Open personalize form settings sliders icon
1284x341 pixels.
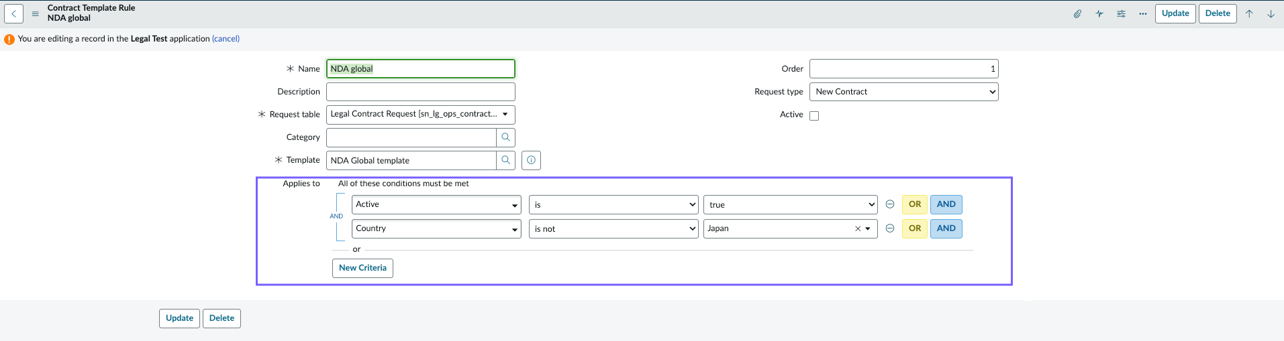click(1121, 13)
